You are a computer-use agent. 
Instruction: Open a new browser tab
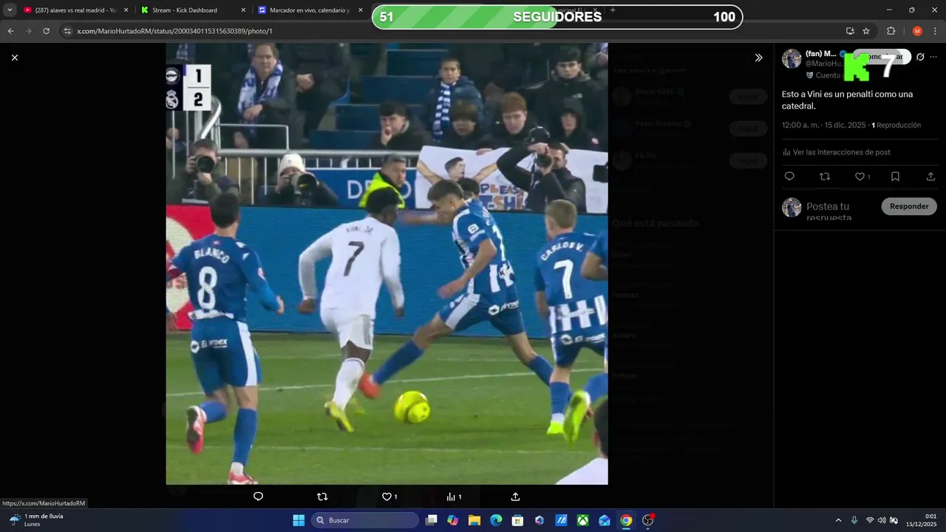pyautogui.click(x=613, y=10)
